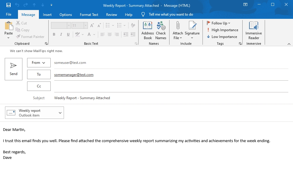Toggle bold formatting
The width and height of the screenshot is (293, 183).
click(x=54, y=34)
